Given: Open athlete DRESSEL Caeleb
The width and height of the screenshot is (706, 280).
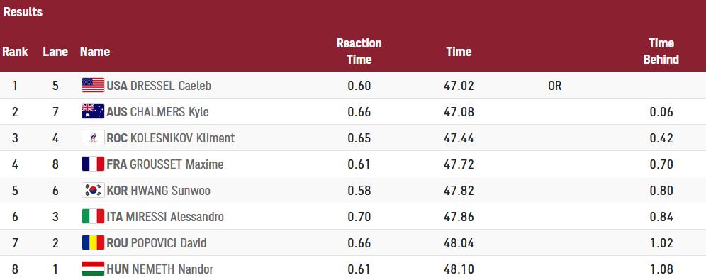Looking at the screenshot, I should (171, 86).
